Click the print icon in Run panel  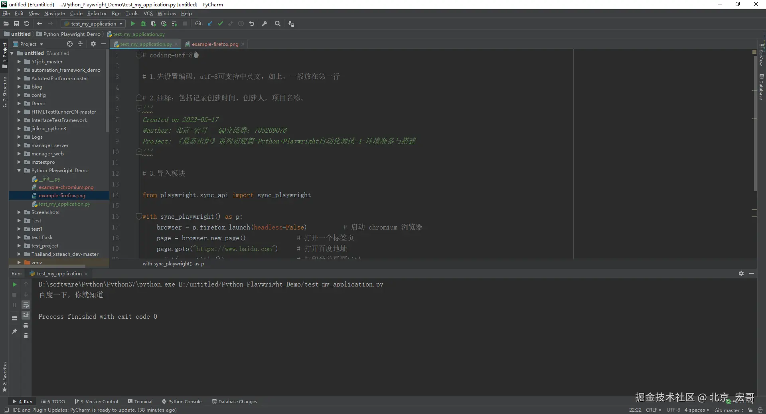26,326
